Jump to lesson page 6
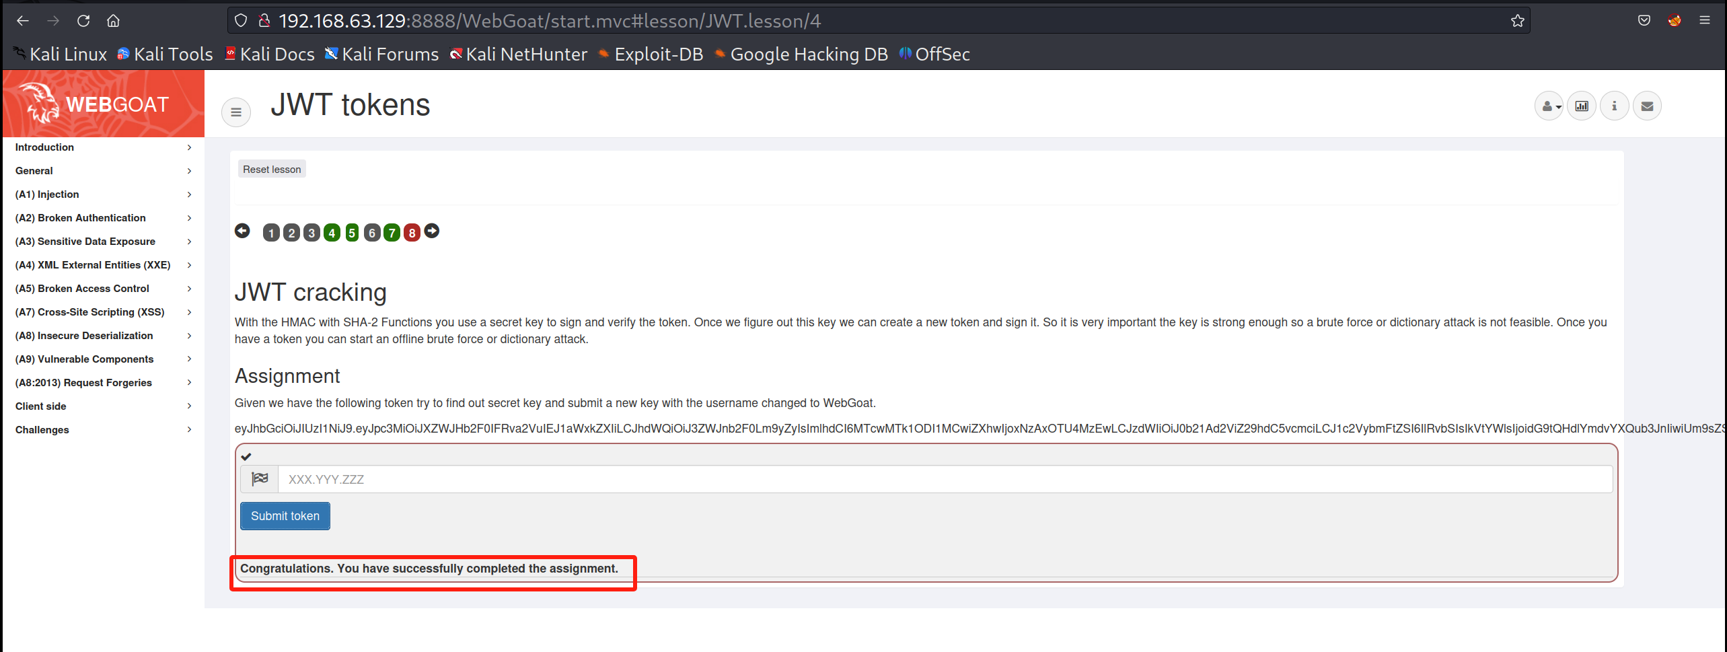This screenshot has height=652, width=1727. click(372, 233)
